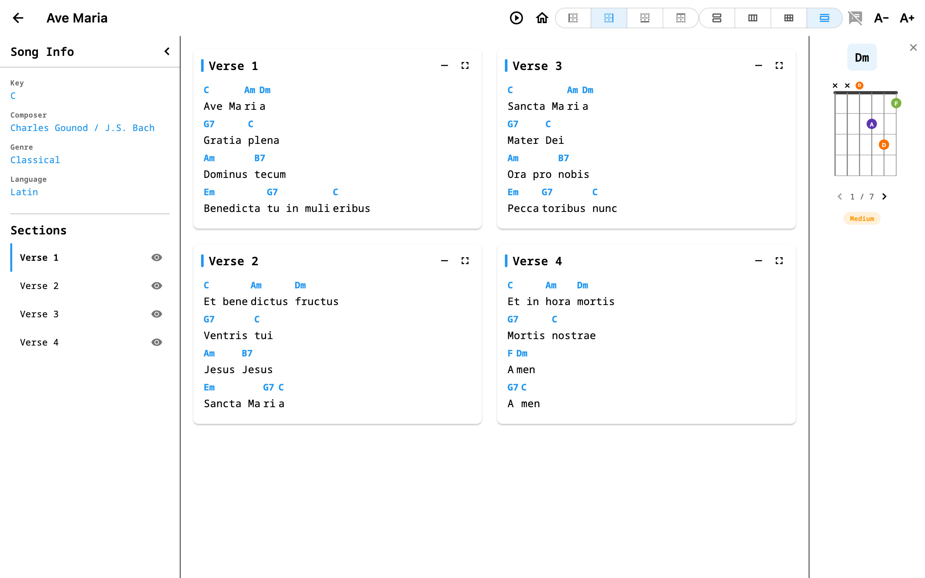Image resolution: width=925 pixels, height=578 pixels.
Task: Collapse the Song Info sidebar chevron
Action: pyautogui.click(x=167, y=52)
